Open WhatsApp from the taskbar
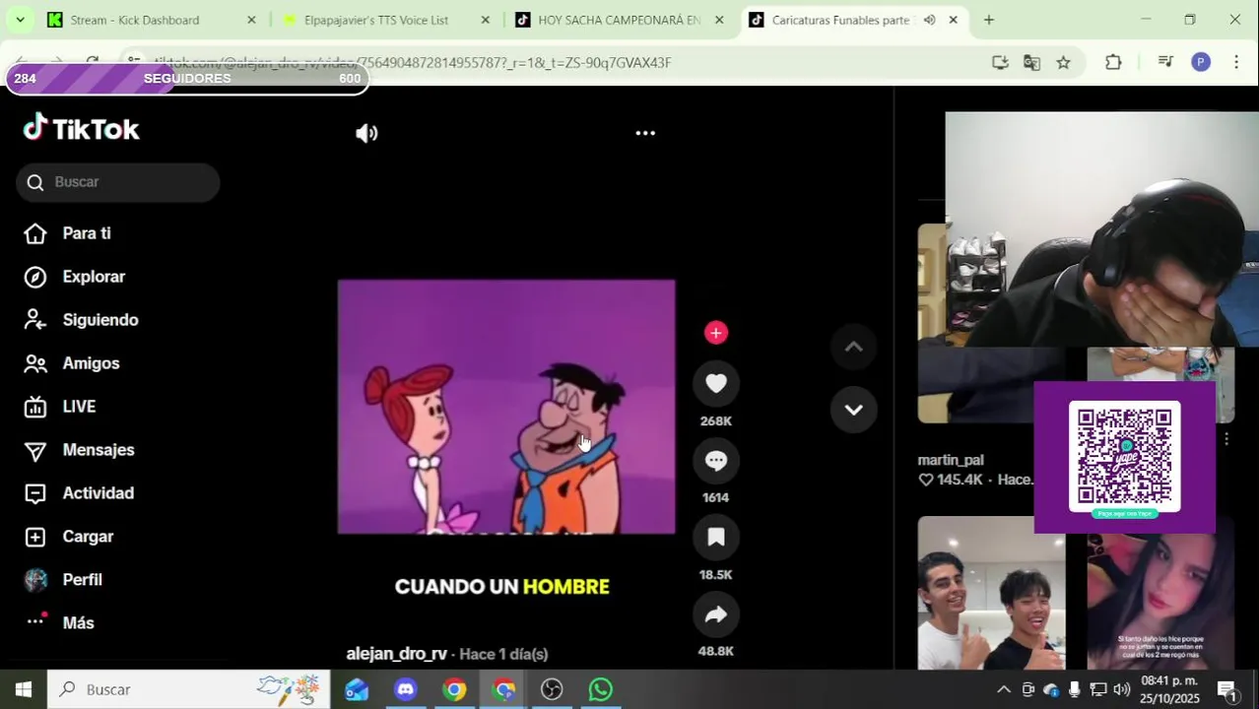 pos(600,689)
